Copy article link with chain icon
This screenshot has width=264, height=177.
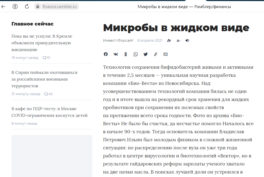155,54
